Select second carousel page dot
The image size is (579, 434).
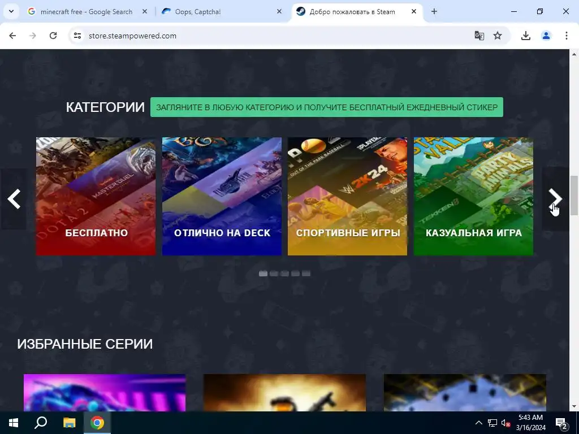coord(274,274)
